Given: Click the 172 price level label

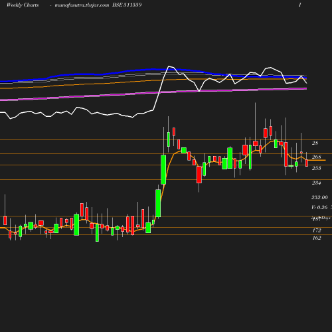Looking at the screenshot, I should (317, 230).
